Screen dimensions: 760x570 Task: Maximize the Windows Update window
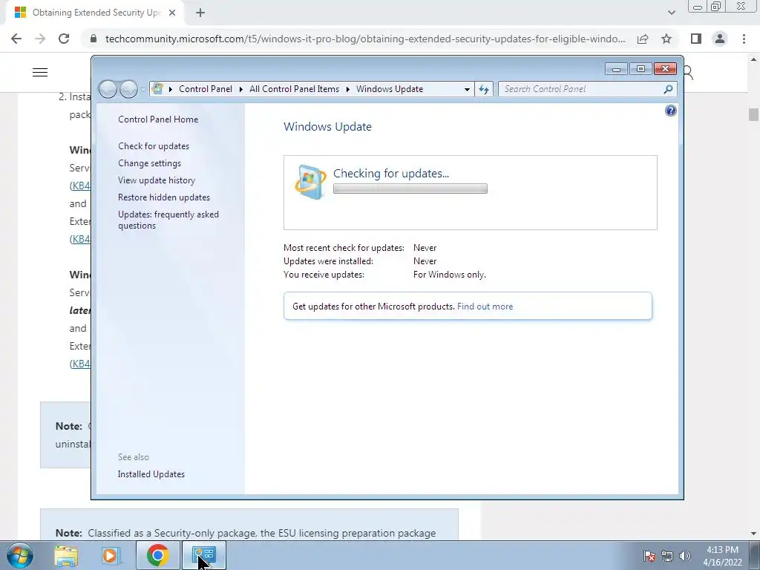pyautogui.click(x=641, y=69)
